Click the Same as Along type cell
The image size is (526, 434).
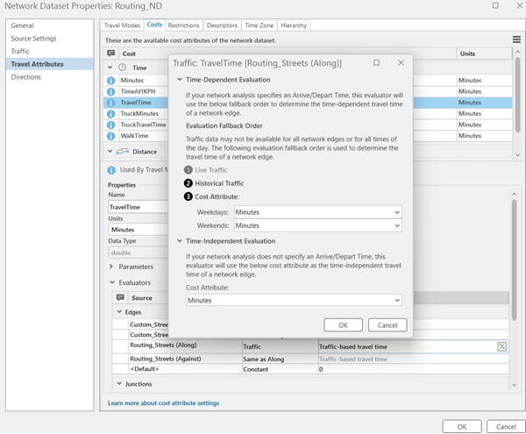tap(281, 359)
